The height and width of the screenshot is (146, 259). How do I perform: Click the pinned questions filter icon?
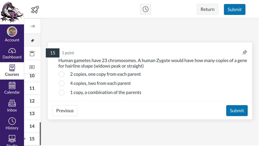(x=32, y=40)
